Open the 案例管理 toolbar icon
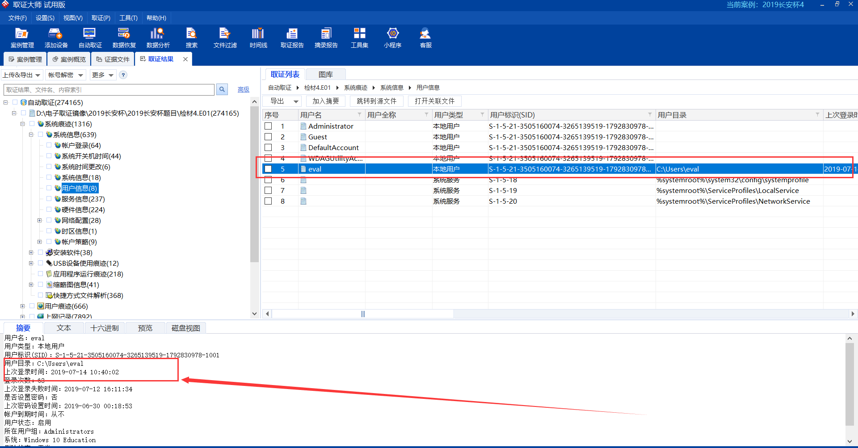This screenshot has height=448, width=858. click(22, 38)
